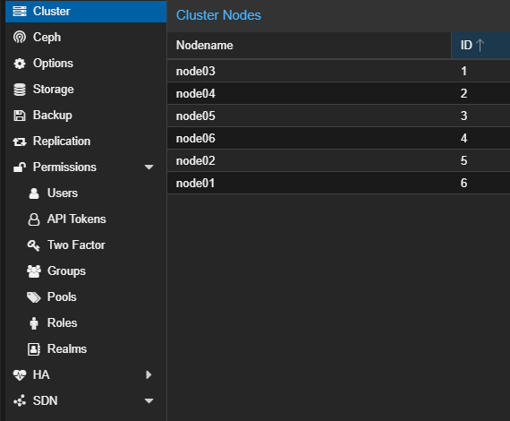
Task: Sort by the ID column header
Action: pos(480,46)
